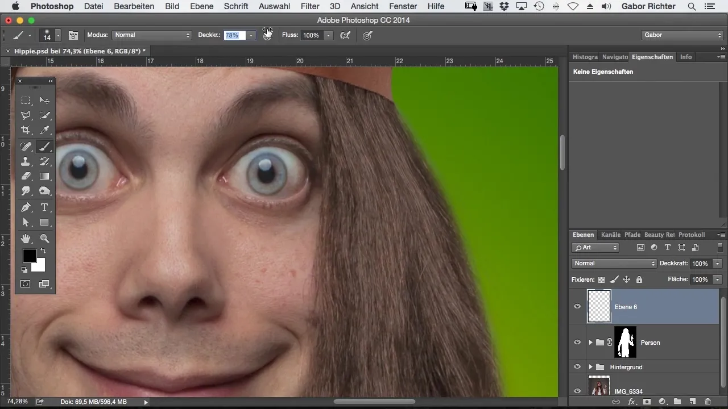The width and height of the screenshot is (728, 409).
Task: Add a layer mask
Action: tap(647, 402)
